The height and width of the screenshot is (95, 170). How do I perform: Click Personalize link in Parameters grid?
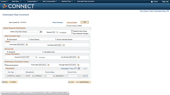click(x=65, y=69)
